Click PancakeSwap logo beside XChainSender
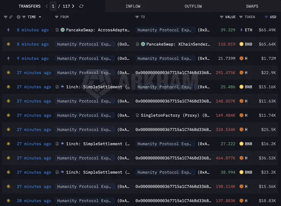This screenshot has height=206, width=281. [143, 44]
